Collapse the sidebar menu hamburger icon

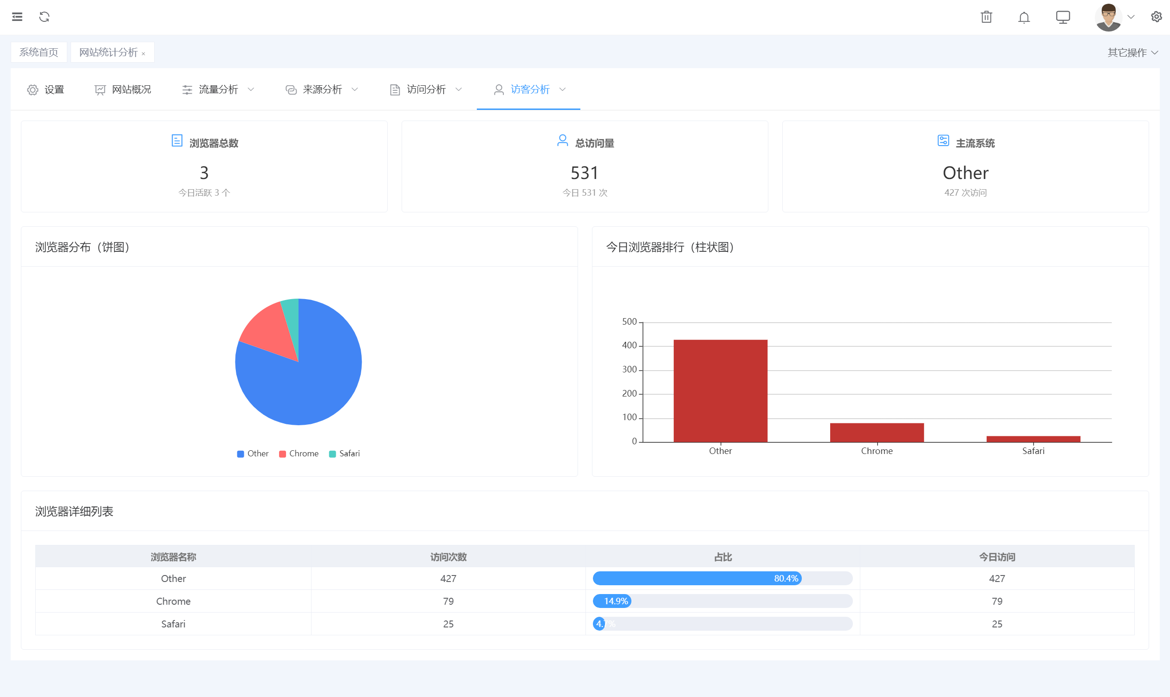pyautogui.click(x=17, y=17)
